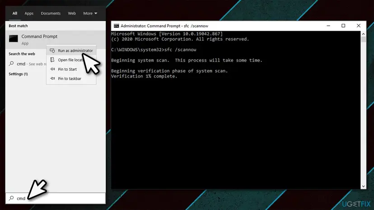Open the Documents search tab

point(51,14)
